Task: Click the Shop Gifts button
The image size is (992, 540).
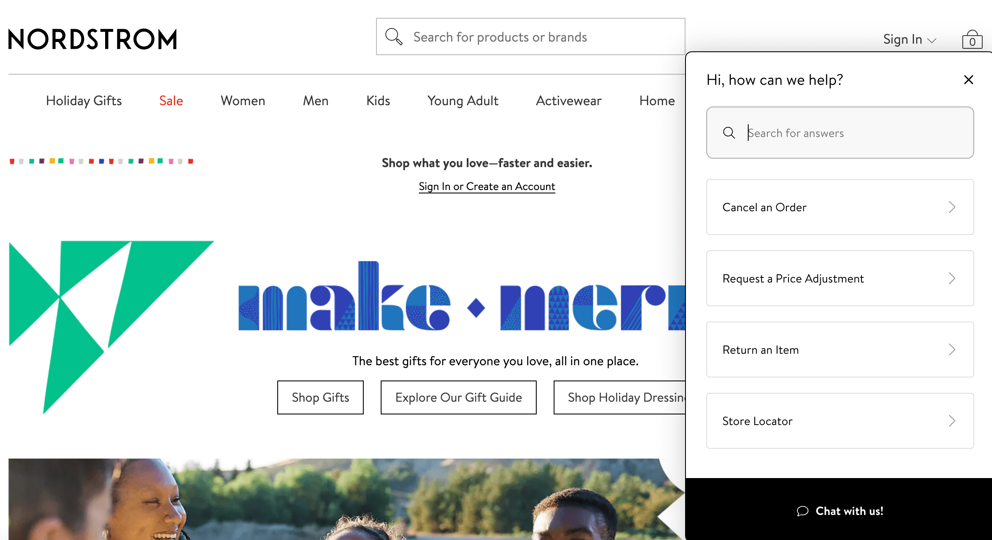Action: (x=321, y=398)
